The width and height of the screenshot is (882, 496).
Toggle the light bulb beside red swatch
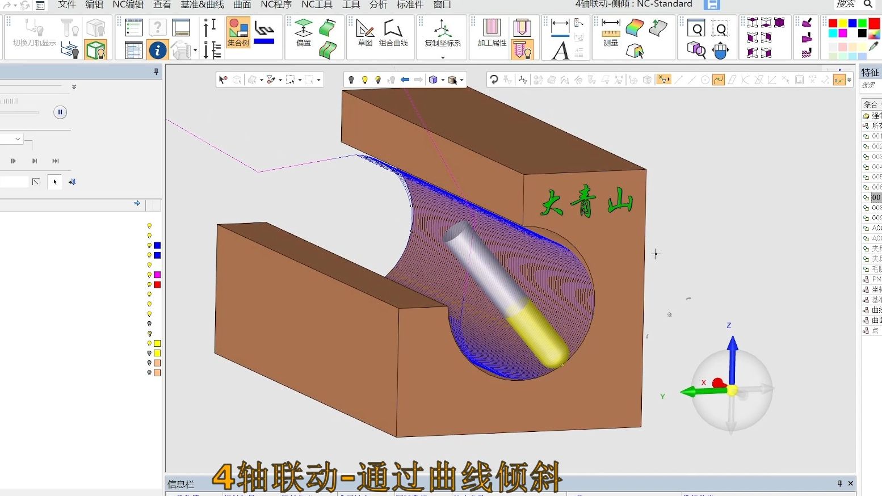(149, 284)
